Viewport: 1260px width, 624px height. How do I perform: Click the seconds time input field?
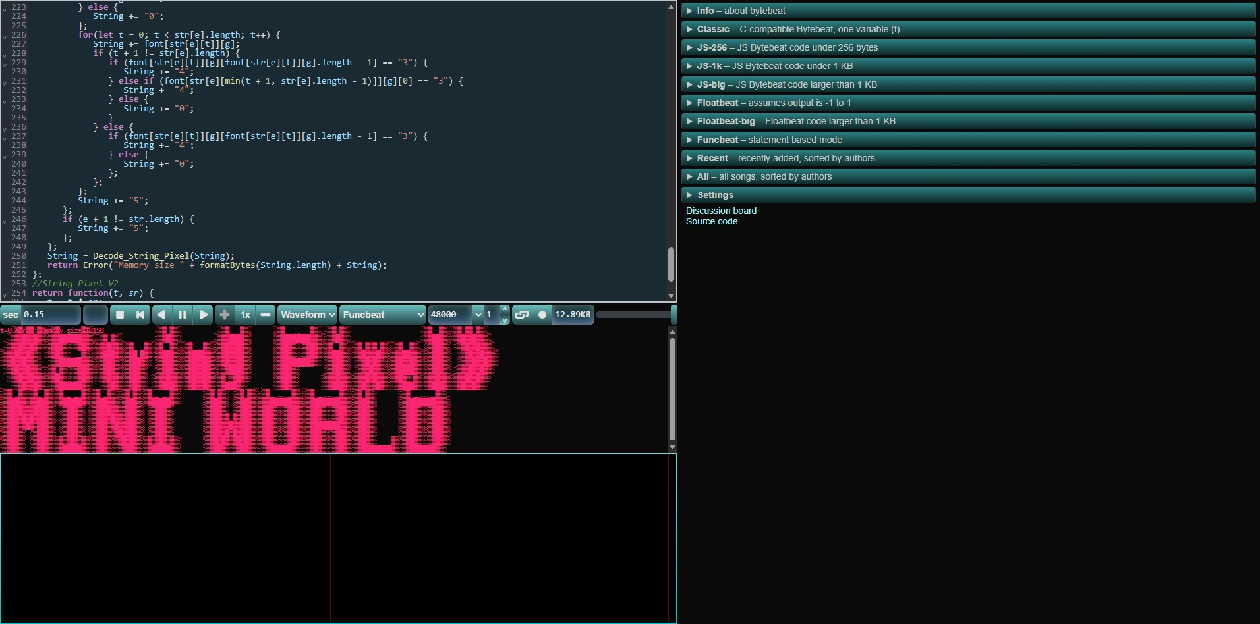(50, 315)
